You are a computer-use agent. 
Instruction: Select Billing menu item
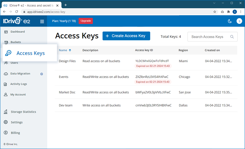15,133
